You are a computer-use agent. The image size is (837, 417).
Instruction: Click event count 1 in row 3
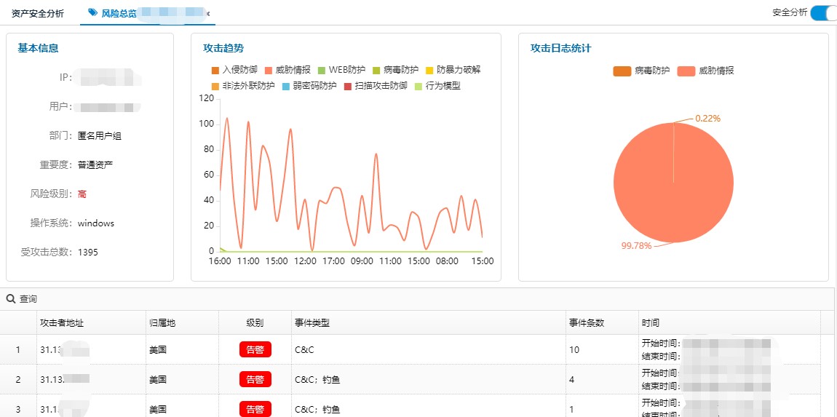point(571,410)
